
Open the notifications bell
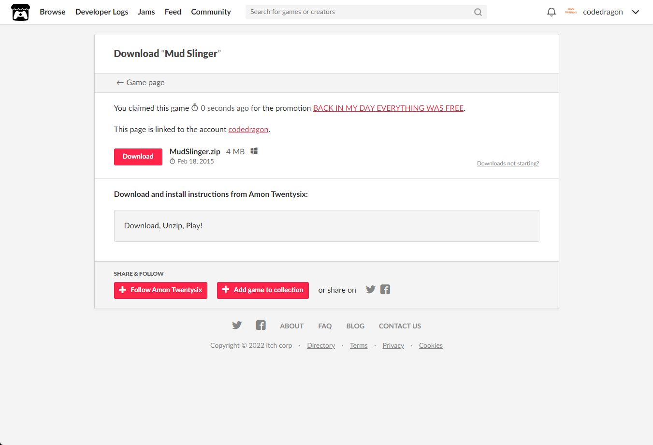pos(551,12)
